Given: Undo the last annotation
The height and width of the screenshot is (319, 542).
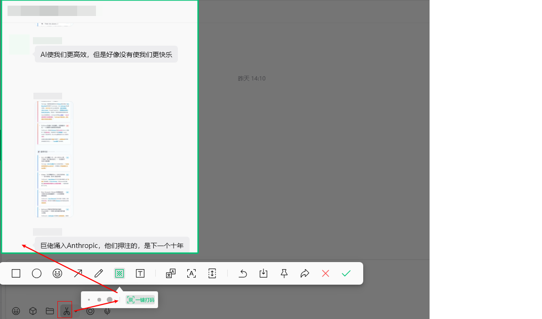Looking at the screenshot, I should click(243, 273).
